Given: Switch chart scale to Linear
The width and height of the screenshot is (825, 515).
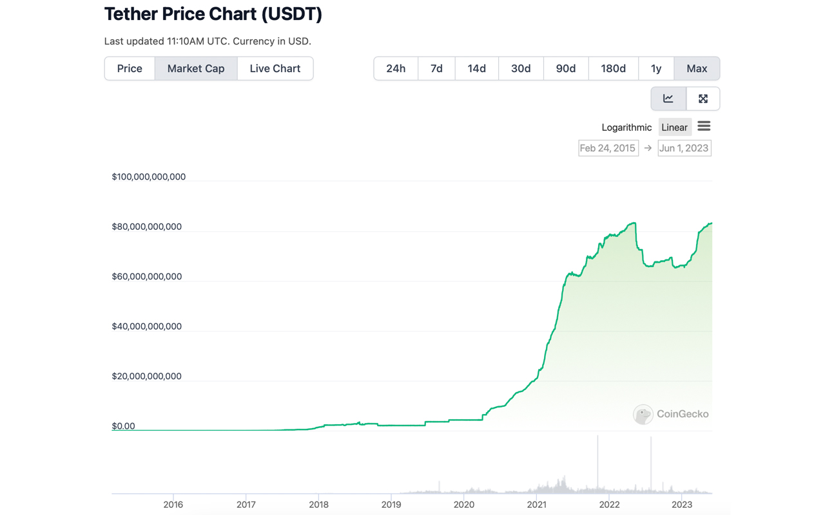Looking at the screenshot, I should [675, 127].
